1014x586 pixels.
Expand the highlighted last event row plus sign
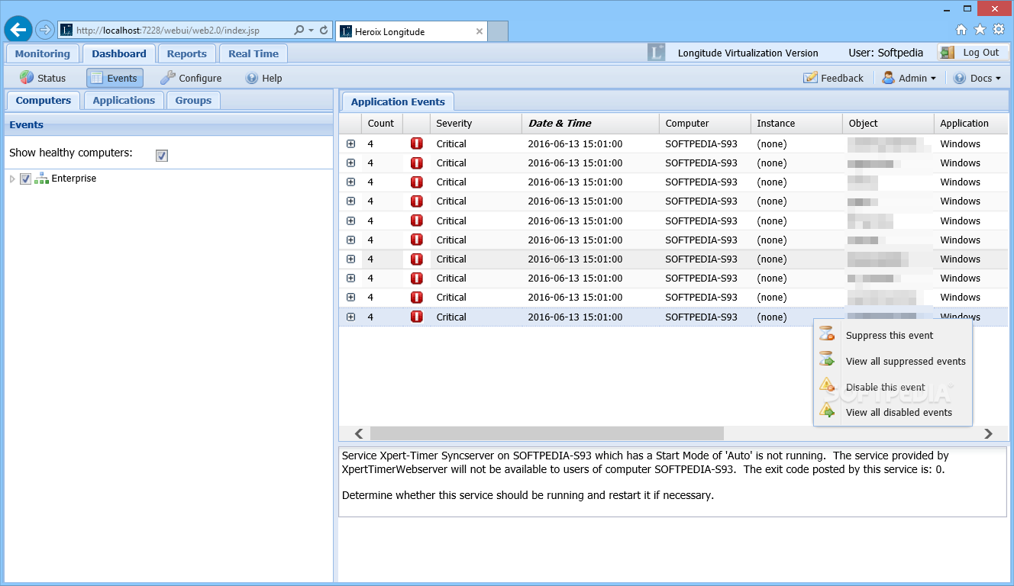tap(350, 317)
